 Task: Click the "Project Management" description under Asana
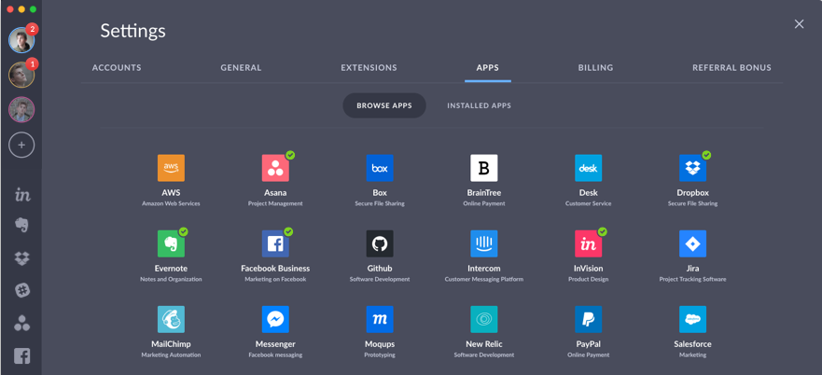275,203
